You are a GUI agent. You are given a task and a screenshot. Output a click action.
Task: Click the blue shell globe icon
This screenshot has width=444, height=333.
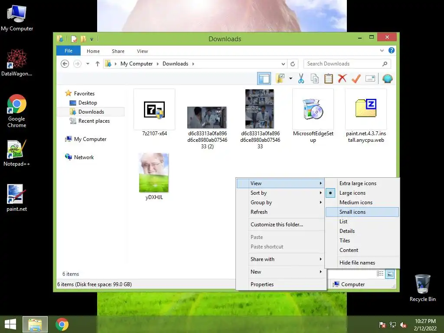pyautogui.click(x=387, y=78)
